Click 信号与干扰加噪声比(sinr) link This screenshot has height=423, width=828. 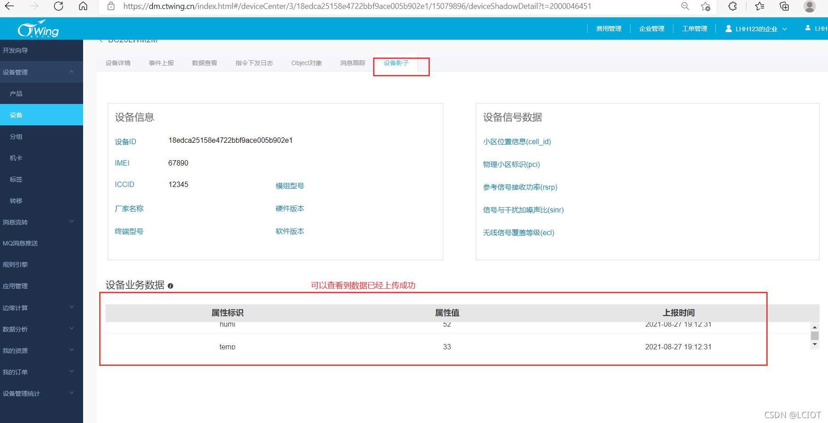click(523, 210)
